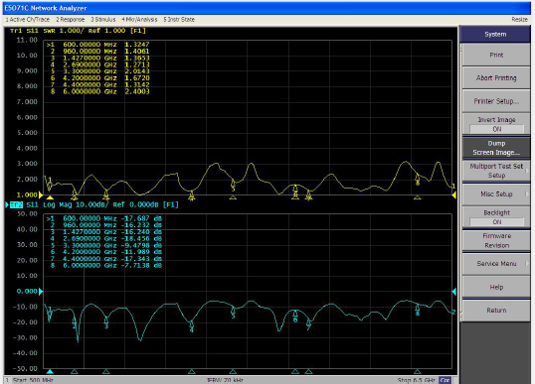The width and height of the screenshot is (535, 384).
Task: Click the Return softkey
Action: [496, 311]
